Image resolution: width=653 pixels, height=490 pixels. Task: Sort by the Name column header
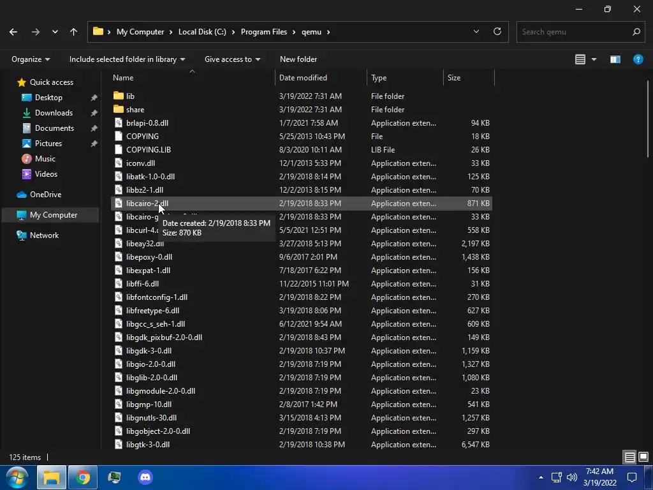(x=123, y=77)
